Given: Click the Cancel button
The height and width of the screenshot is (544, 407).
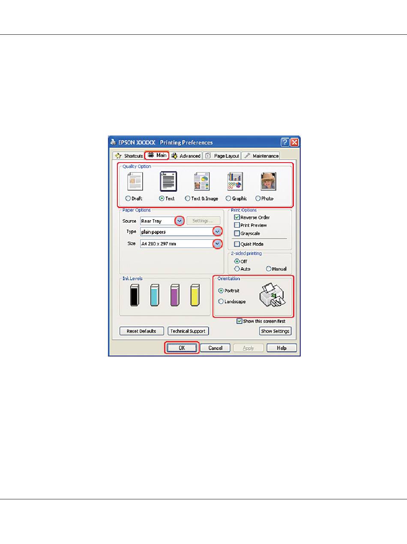Looking at the screenshot, I should pos(215,348).
